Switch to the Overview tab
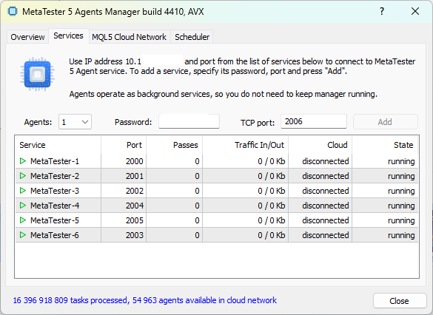Viewport: 433px width, 315px height. (x=27, y=37)
